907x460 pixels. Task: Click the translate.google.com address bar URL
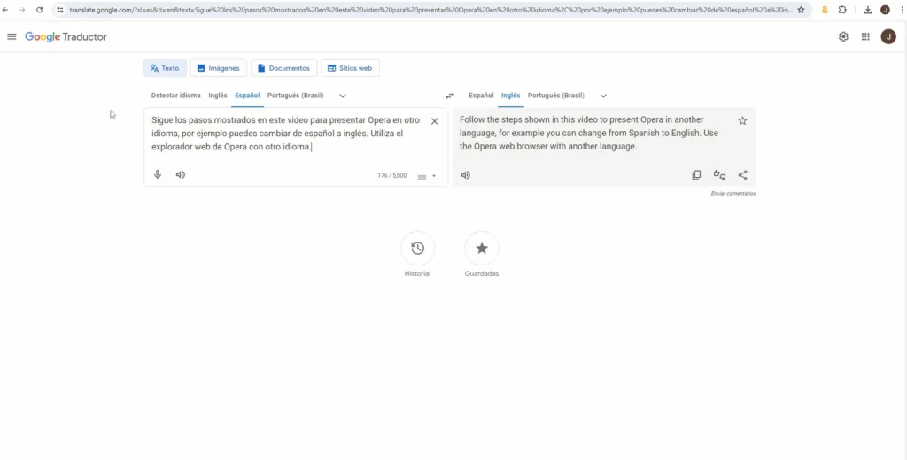[x=431, y=10]
